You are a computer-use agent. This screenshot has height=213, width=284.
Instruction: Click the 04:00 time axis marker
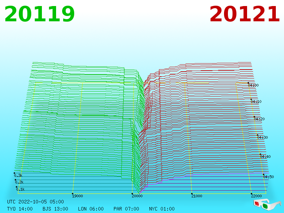pyautogui.click(x=253, y=85)
